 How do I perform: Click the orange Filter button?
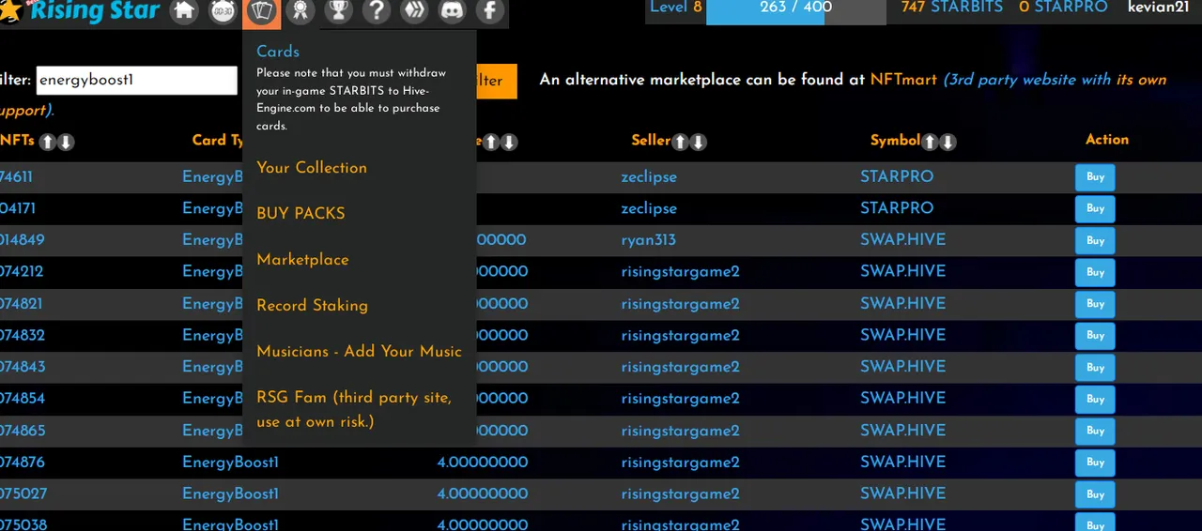click(x=497, y=81)
